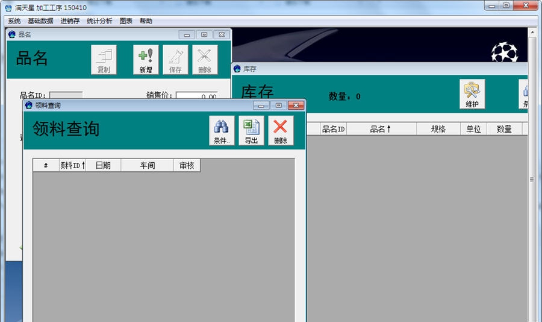Click 保存 button in 品名 window
This screenshot has height=322, width=542.
175,60
